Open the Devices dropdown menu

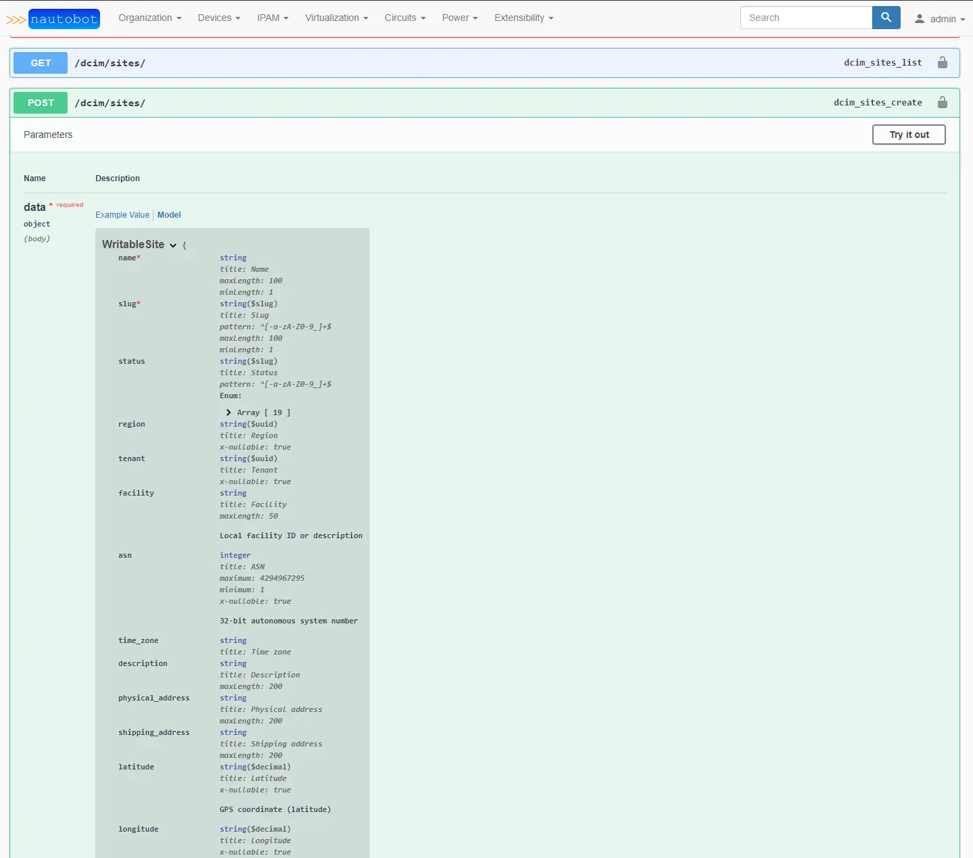(x=218, y=18)
